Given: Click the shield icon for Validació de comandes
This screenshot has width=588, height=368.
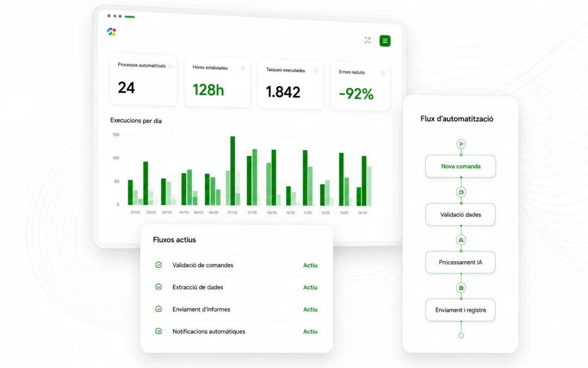Looking at the screenshot, I should (x=158, y=265).
